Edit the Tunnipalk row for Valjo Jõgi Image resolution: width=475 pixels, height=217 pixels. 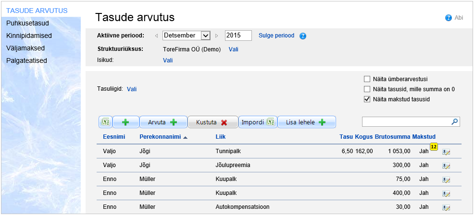click(446, 152)
